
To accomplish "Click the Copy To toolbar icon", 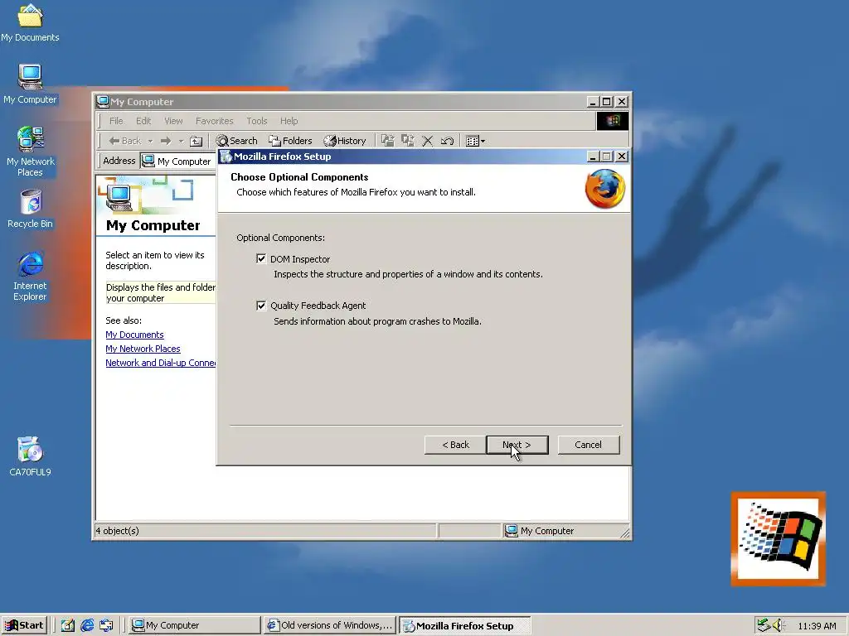I will (407, 141).
